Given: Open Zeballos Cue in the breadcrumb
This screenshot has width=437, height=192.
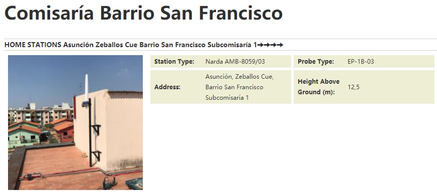Looking at the screenshot, I should click(x=116, y=45).
